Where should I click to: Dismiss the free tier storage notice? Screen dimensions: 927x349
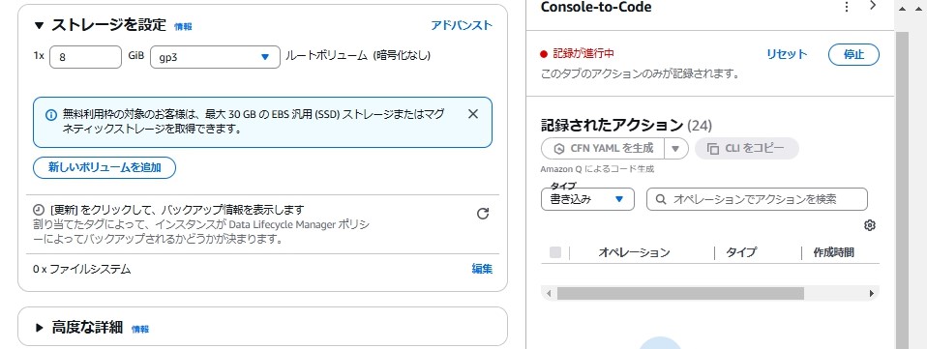(x=473, y=115)
